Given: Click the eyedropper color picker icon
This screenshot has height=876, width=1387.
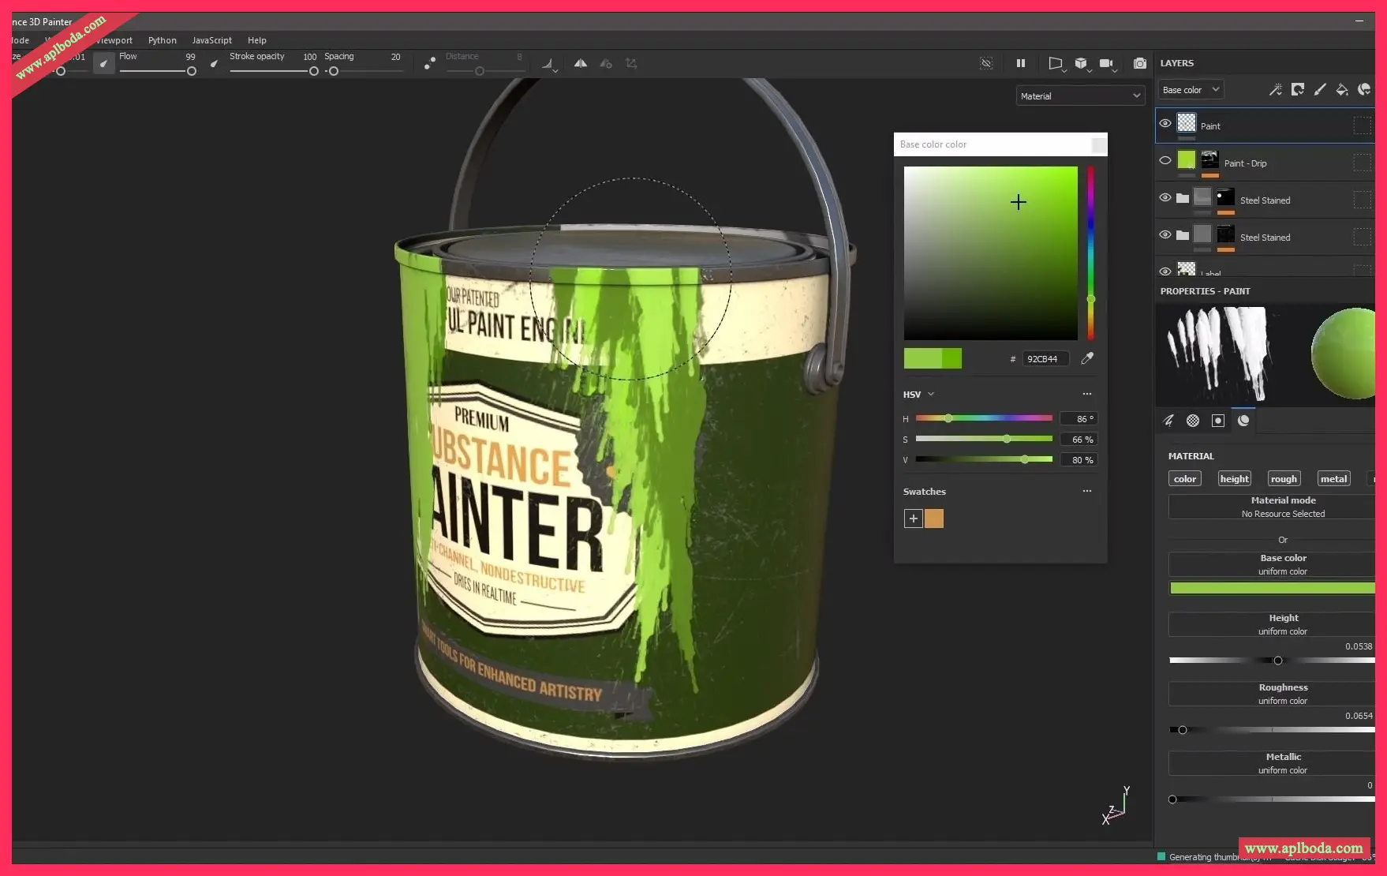Looking at the screenshot, I should coord(1087,358).
